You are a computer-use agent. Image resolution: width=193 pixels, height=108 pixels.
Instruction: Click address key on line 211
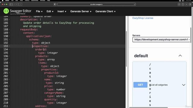(x=41, y=106)
